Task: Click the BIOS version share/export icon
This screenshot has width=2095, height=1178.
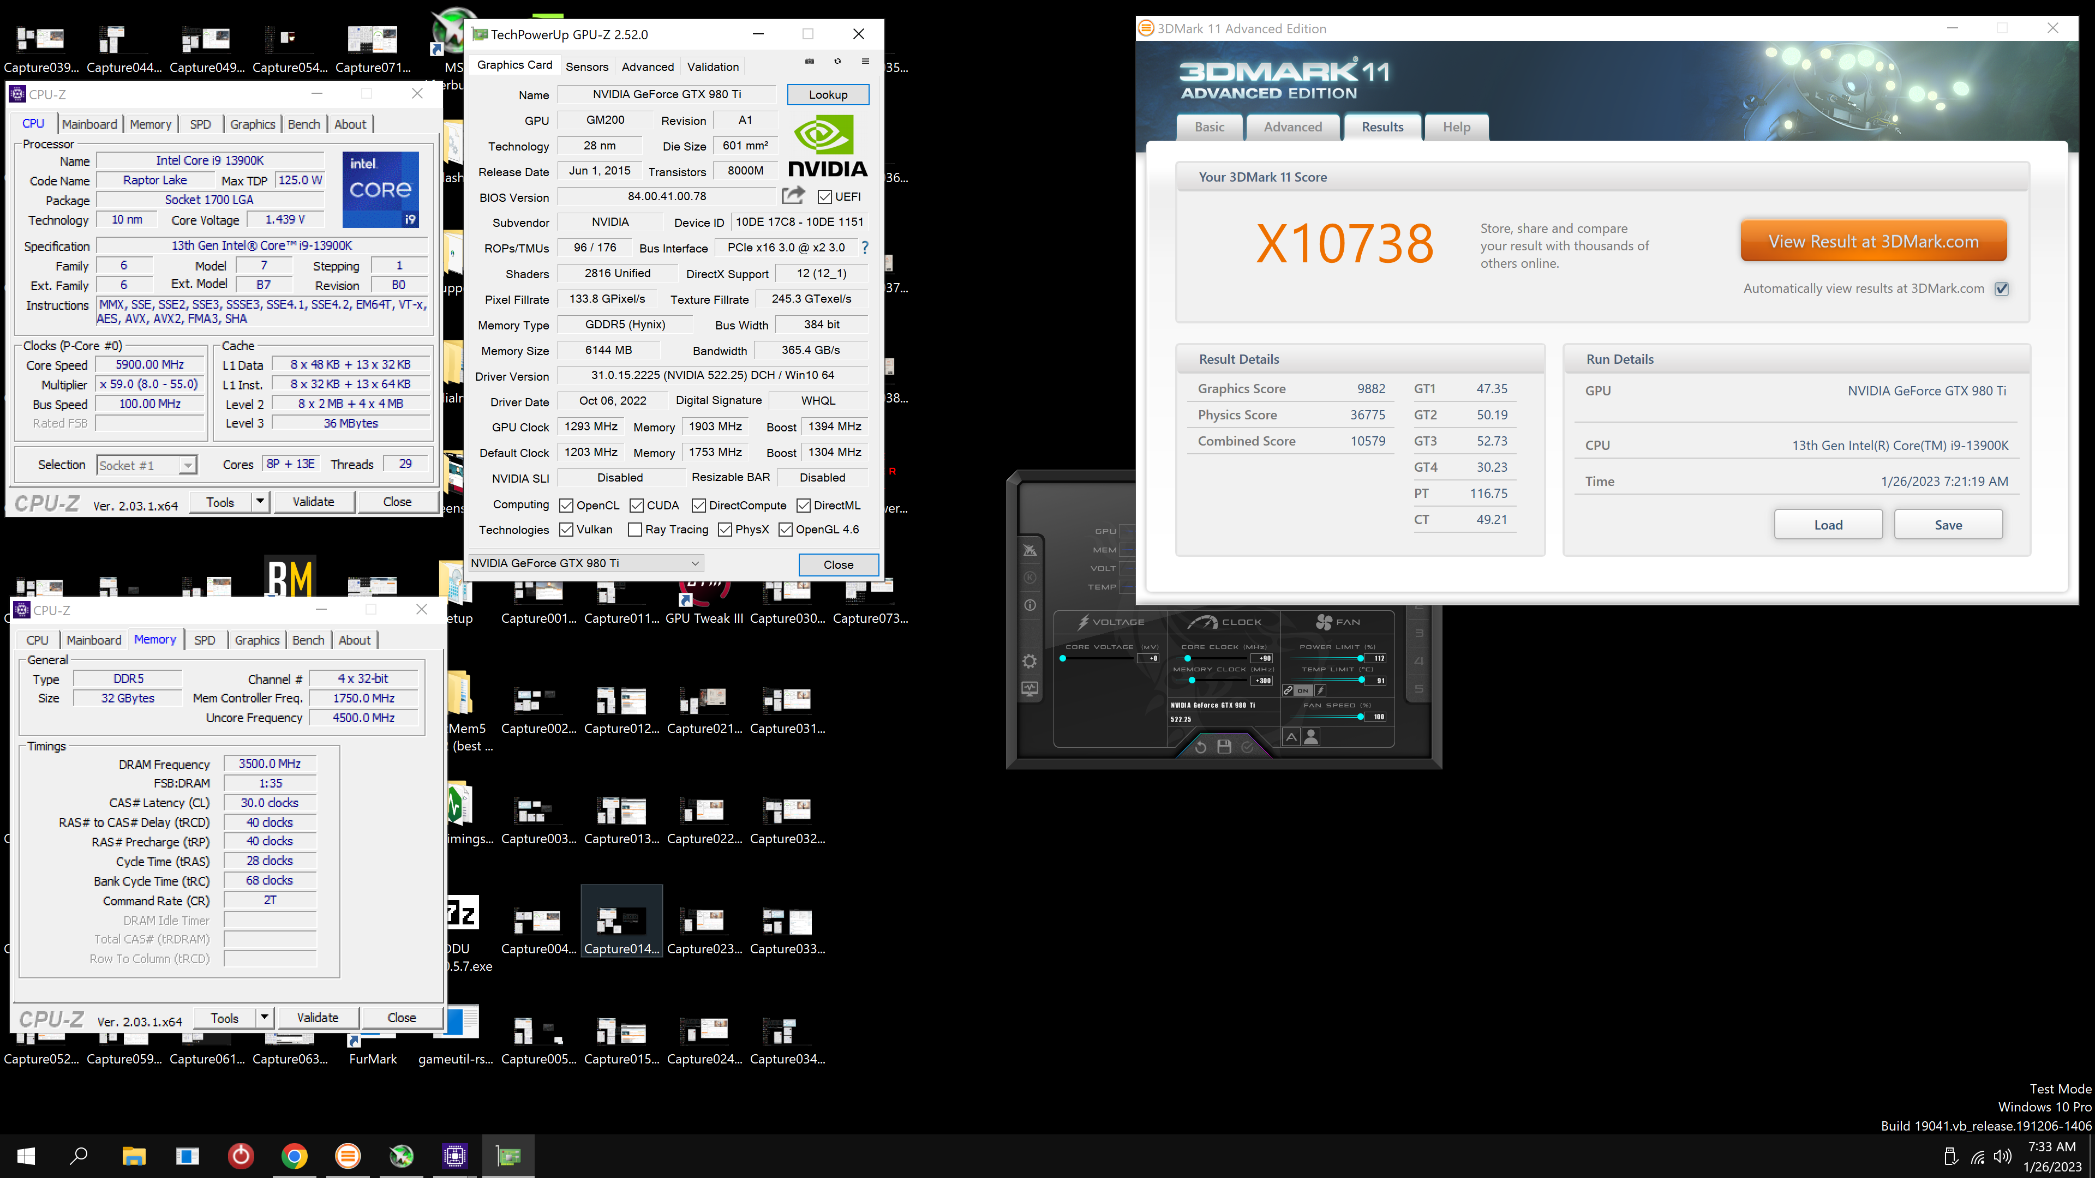Action: coord(793,196)
